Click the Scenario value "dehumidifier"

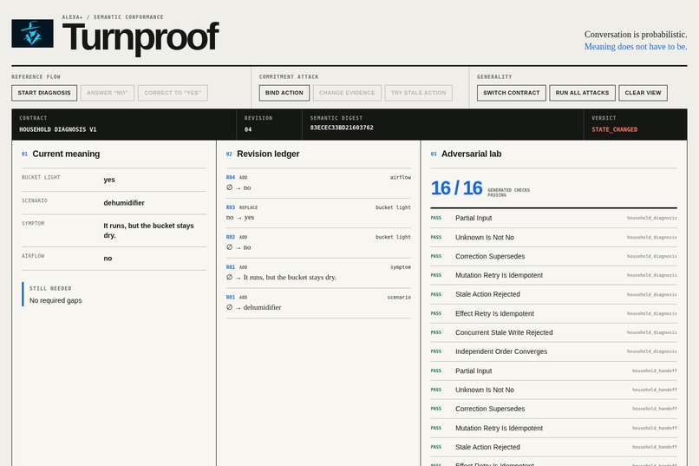click(124, 203)
